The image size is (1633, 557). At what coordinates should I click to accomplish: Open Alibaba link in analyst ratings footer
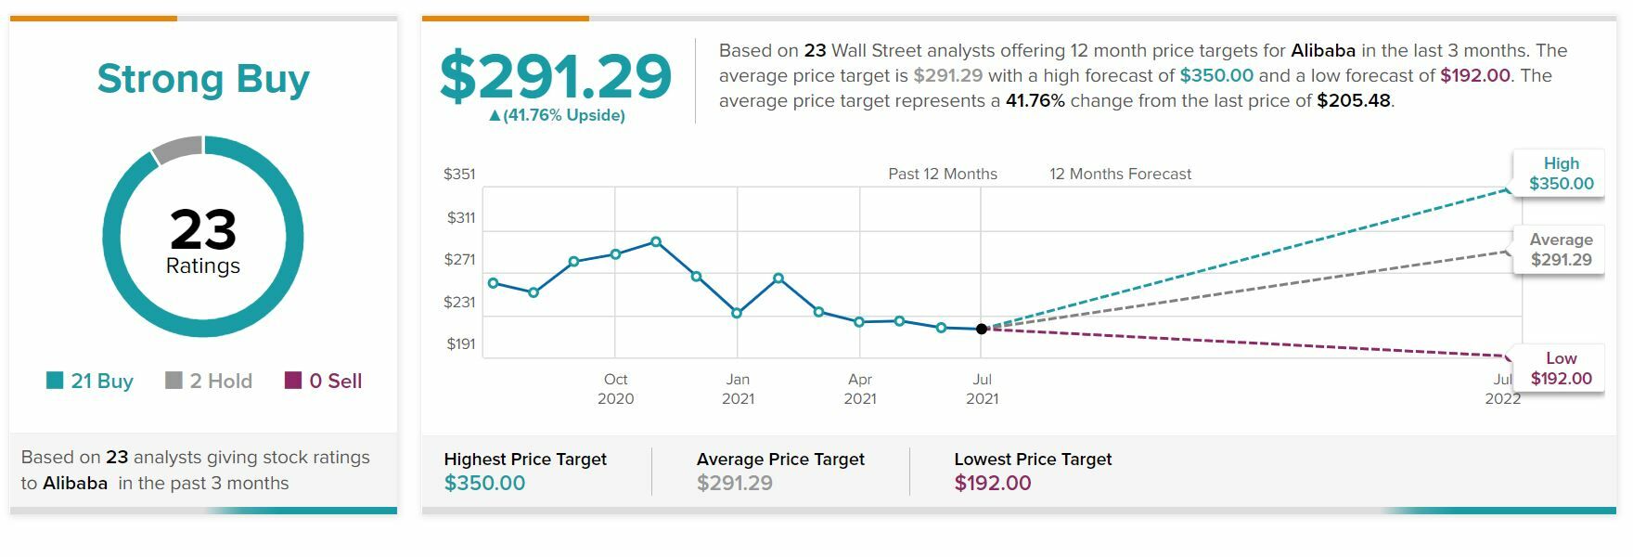tap(75, 483)
